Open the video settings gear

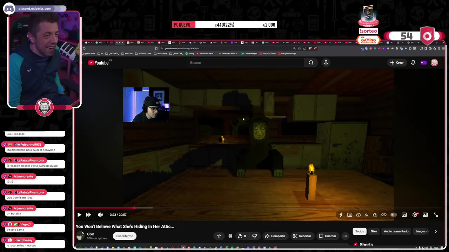click(x=415, y=215)
